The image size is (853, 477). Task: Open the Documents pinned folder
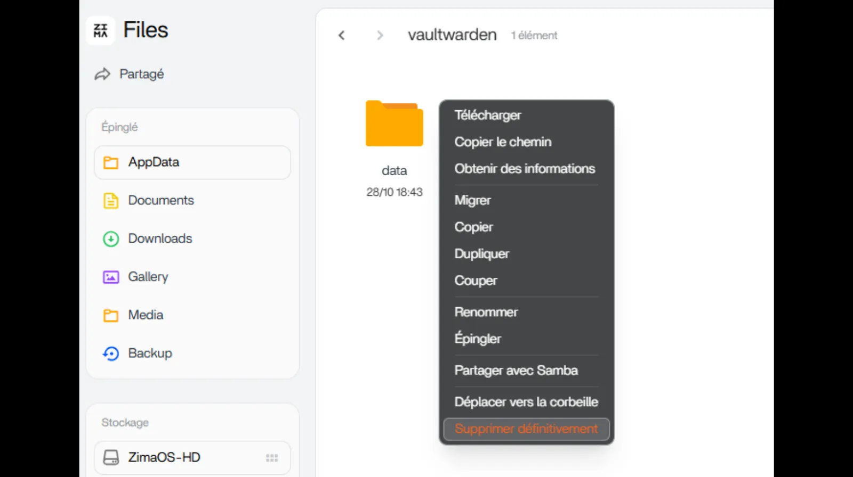click(x=160, y=201)
